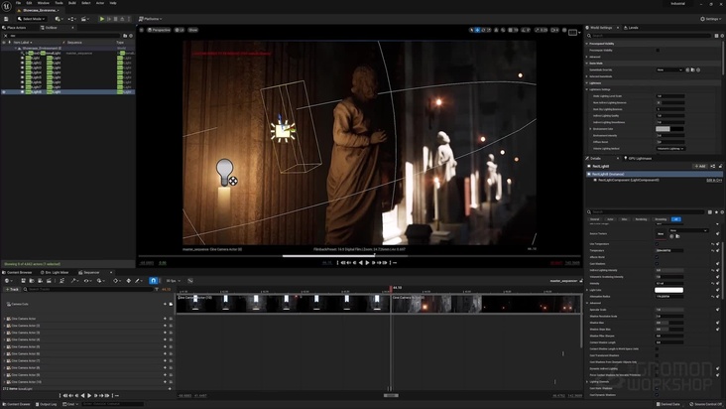Image resolution: width=726 pixels, height=409 pixels.
Task: Open the Sequencer wrench actions menu
Action: tap(74, 281)
